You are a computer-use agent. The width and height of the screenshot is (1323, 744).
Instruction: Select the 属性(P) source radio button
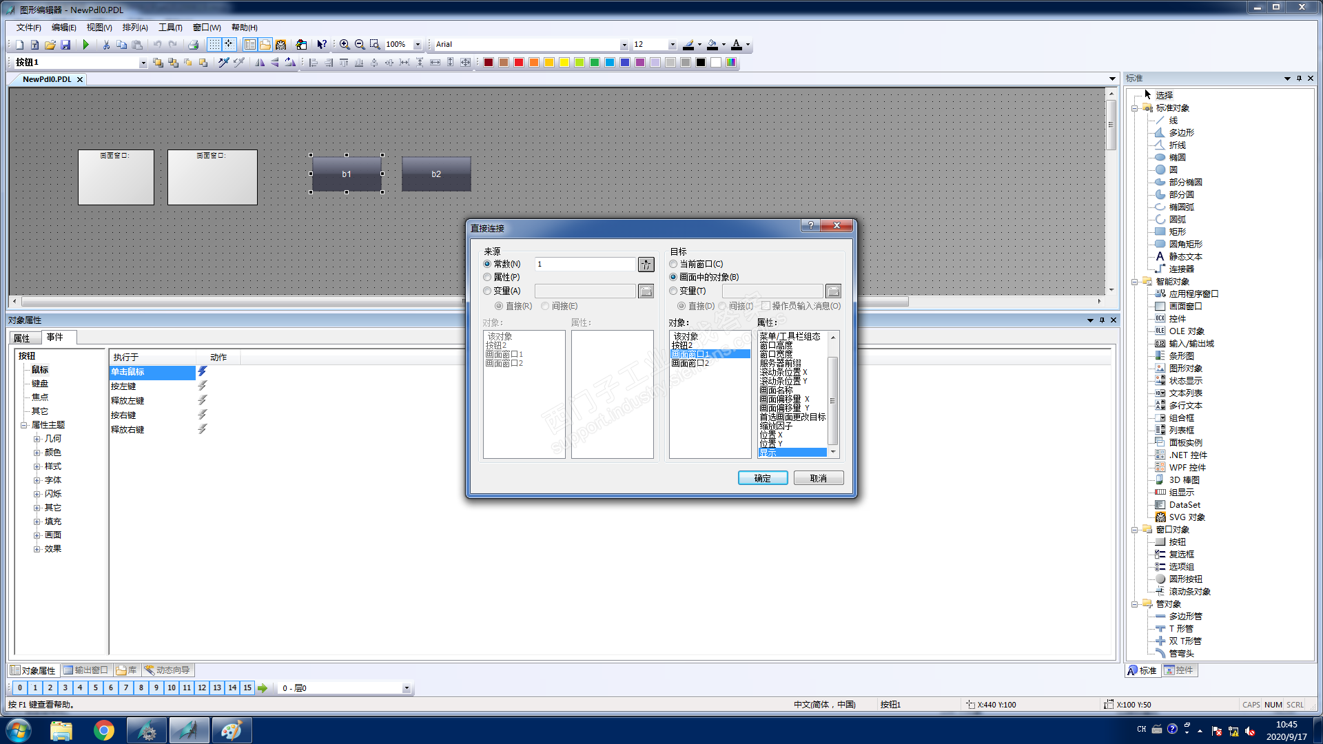click(x=487, y=278)
